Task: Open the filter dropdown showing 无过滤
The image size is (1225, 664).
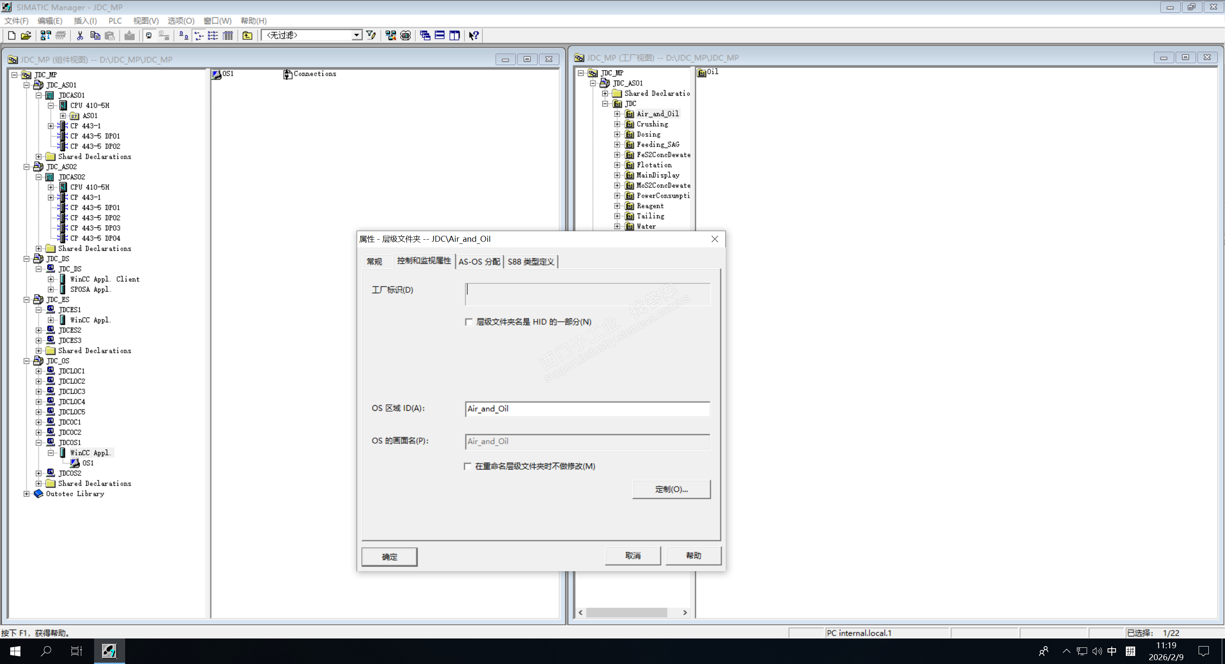Action: click(x=356, y=36)
